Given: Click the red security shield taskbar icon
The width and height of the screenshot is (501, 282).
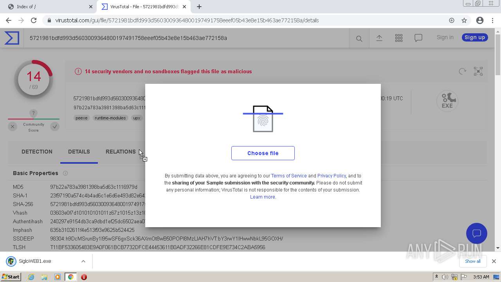Looking at the screenshot, I should coord(84,277).
